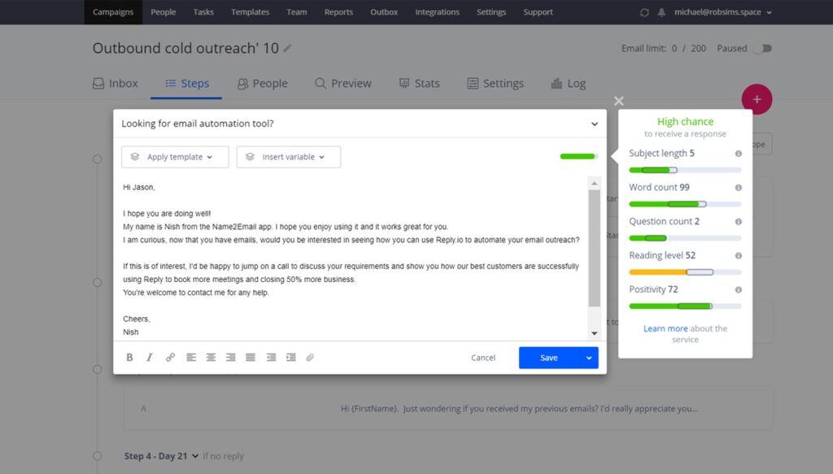Apply italic formatting to the email text

coord(150,357)
